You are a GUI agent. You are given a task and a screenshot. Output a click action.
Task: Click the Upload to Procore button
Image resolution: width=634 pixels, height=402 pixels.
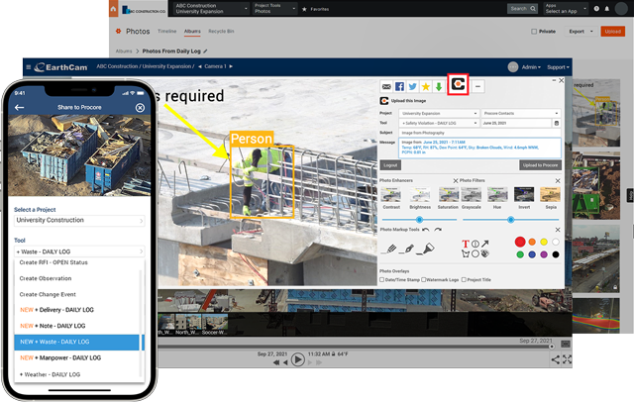[x=540, y=164]
